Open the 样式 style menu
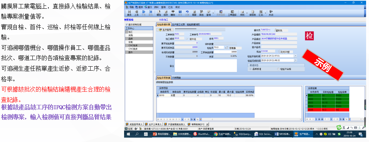Screen dimensions: 369x142 [178, 7]
